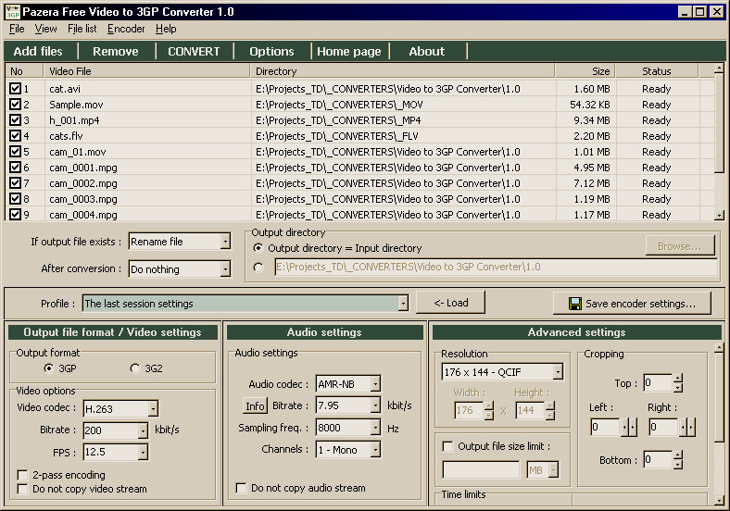This screenshot has width=730, height=511.
Task: Click the Remove toolbar button
Action: pyautogui.click(x=116, y=51)
